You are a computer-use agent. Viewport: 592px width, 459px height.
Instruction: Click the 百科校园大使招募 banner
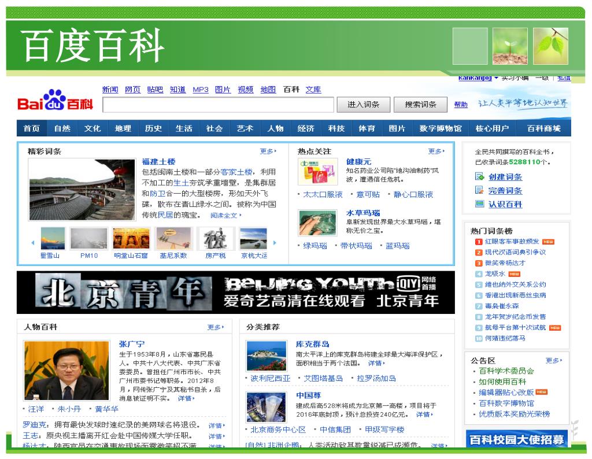pyautogui.click(x=516, y=439)
